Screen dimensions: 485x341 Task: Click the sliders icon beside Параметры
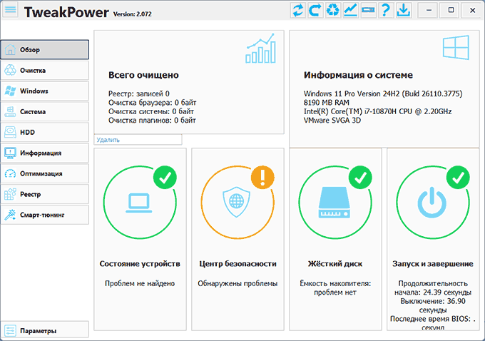click(x=10, y=330)
